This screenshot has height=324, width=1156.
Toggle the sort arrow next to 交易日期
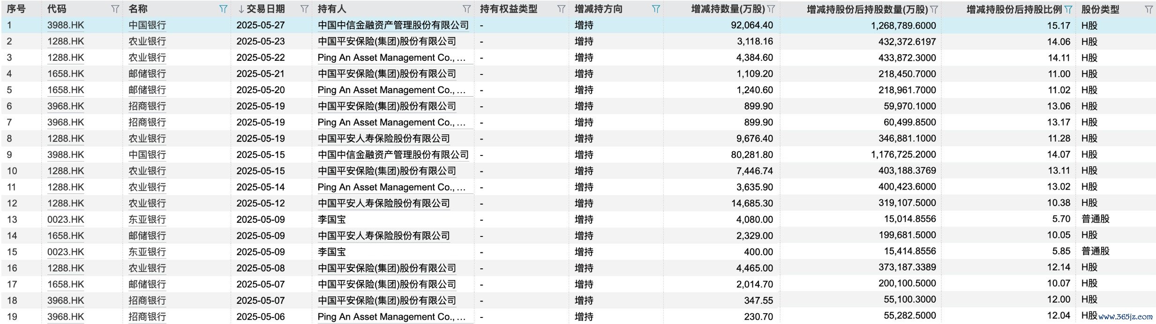pyautogui.click(x=241, y=9)
